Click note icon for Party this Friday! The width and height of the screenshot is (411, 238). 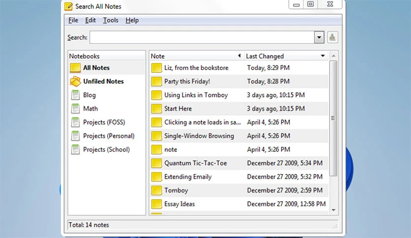tap(156, 81)
